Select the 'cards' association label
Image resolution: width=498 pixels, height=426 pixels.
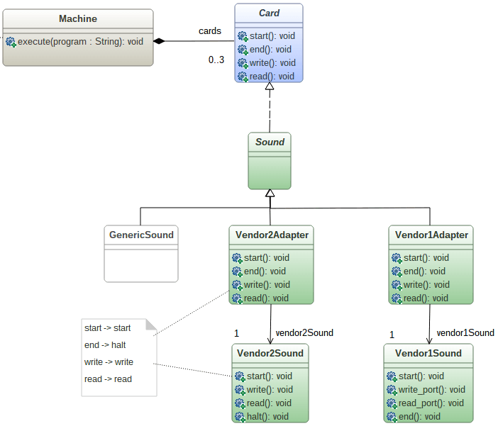click(x=209, y=31)
